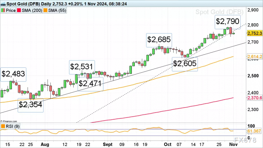Image resolution: width=263 pixels, height=148 pixels.
Task: Click the $2,531 price annotation box
Action: pyautogui.click(x=82, y=67)
